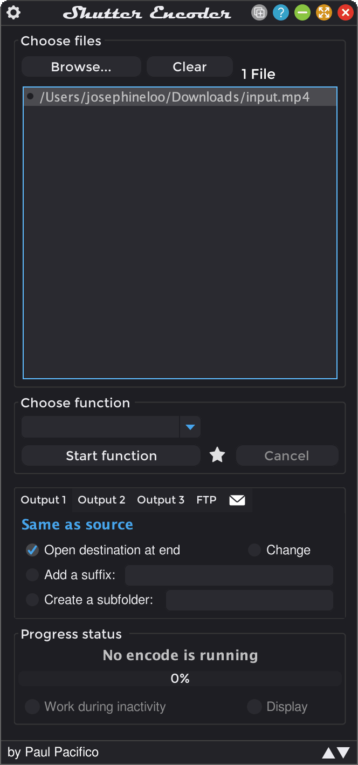The width and height of the screenshot is (358, 765).
Task: Enable the Add a suffix option
Action: [32, 575]
